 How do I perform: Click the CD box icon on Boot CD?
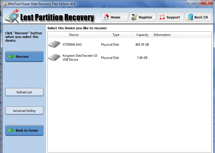190,17
